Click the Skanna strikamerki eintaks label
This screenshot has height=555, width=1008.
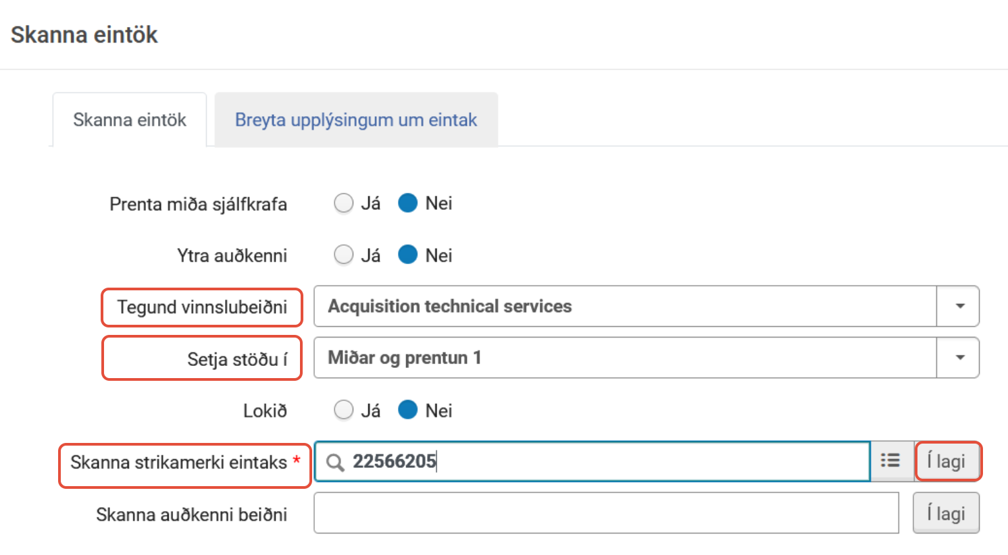point(179,462)
